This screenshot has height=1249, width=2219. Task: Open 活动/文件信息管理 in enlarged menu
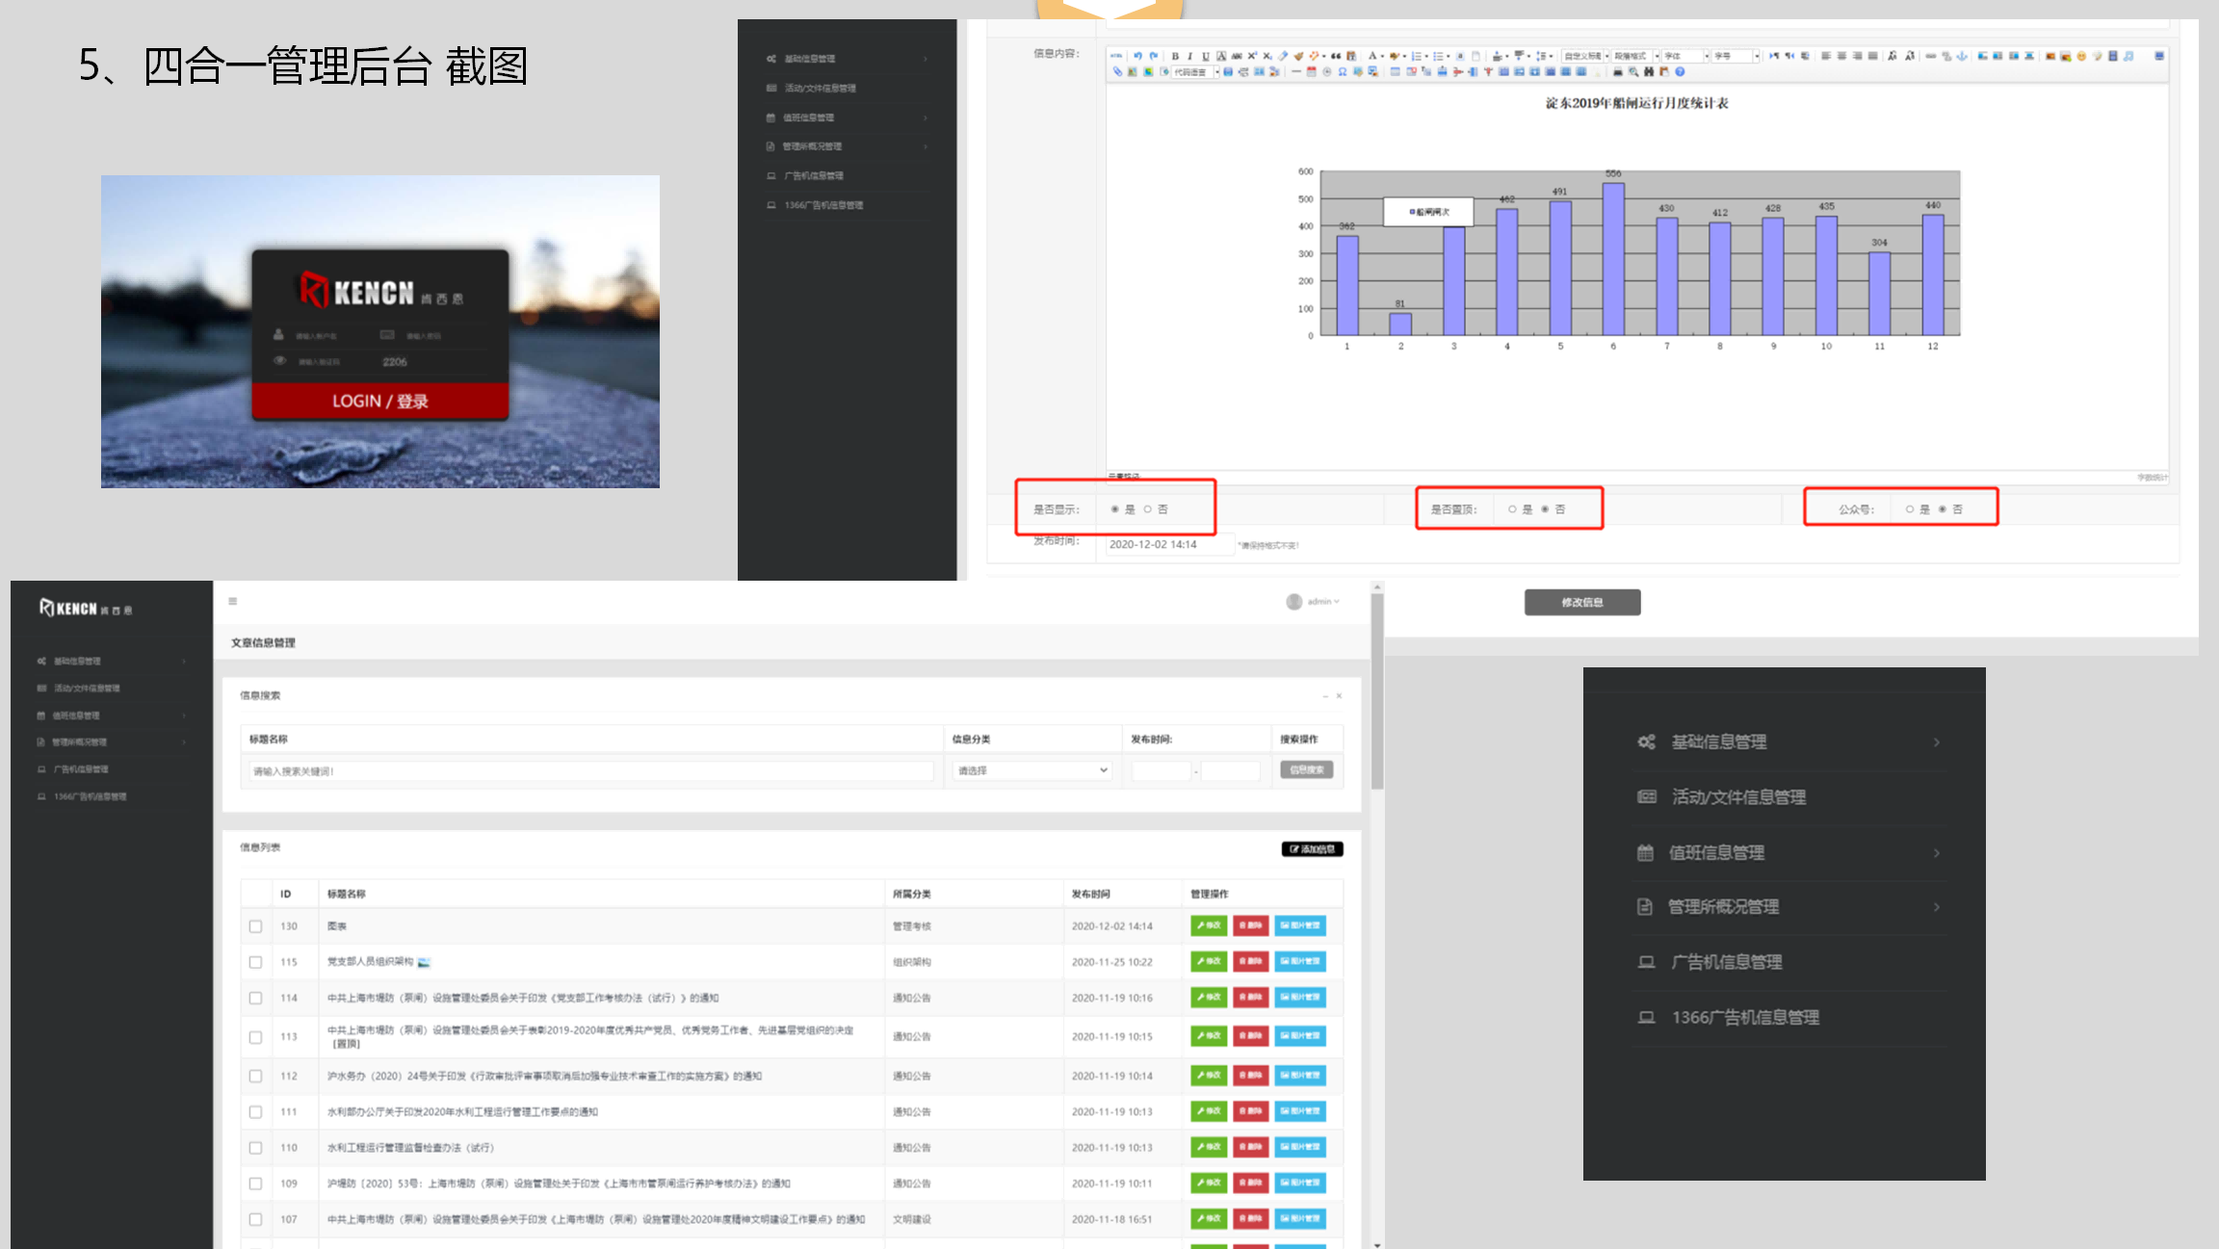tap(1737, 796)
